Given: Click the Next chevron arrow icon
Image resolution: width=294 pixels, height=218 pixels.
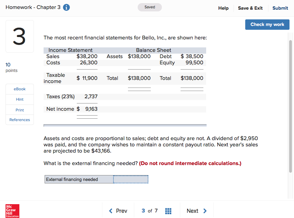Looking at the screenshot, I should point(205,211).
